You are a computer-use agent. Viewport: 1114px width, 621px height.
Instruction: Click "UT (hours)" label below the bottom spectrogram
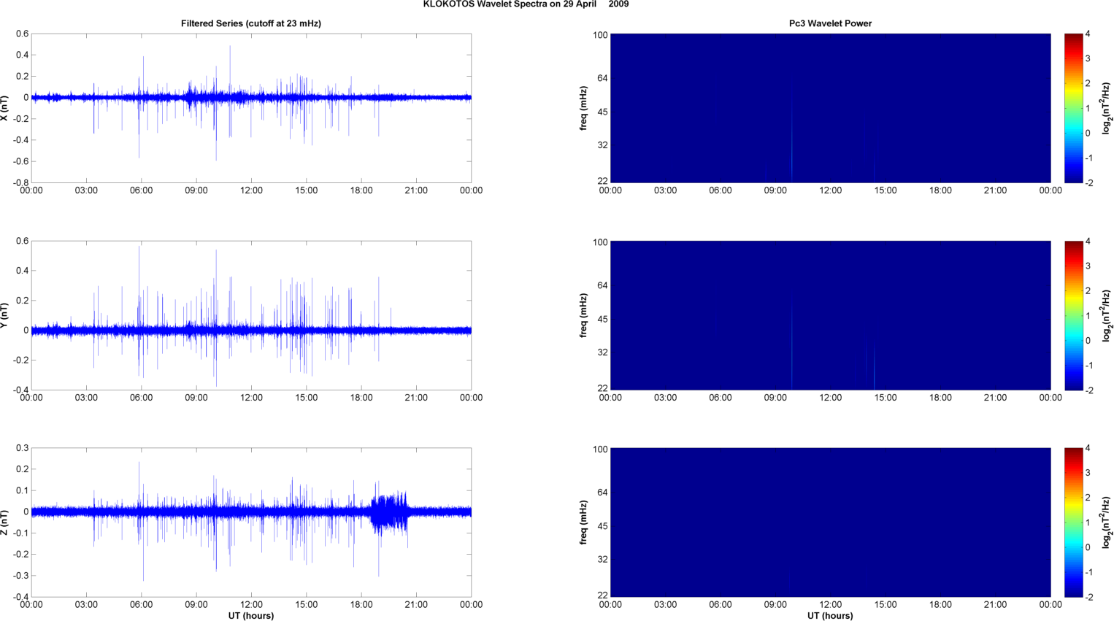coord(830,616)
